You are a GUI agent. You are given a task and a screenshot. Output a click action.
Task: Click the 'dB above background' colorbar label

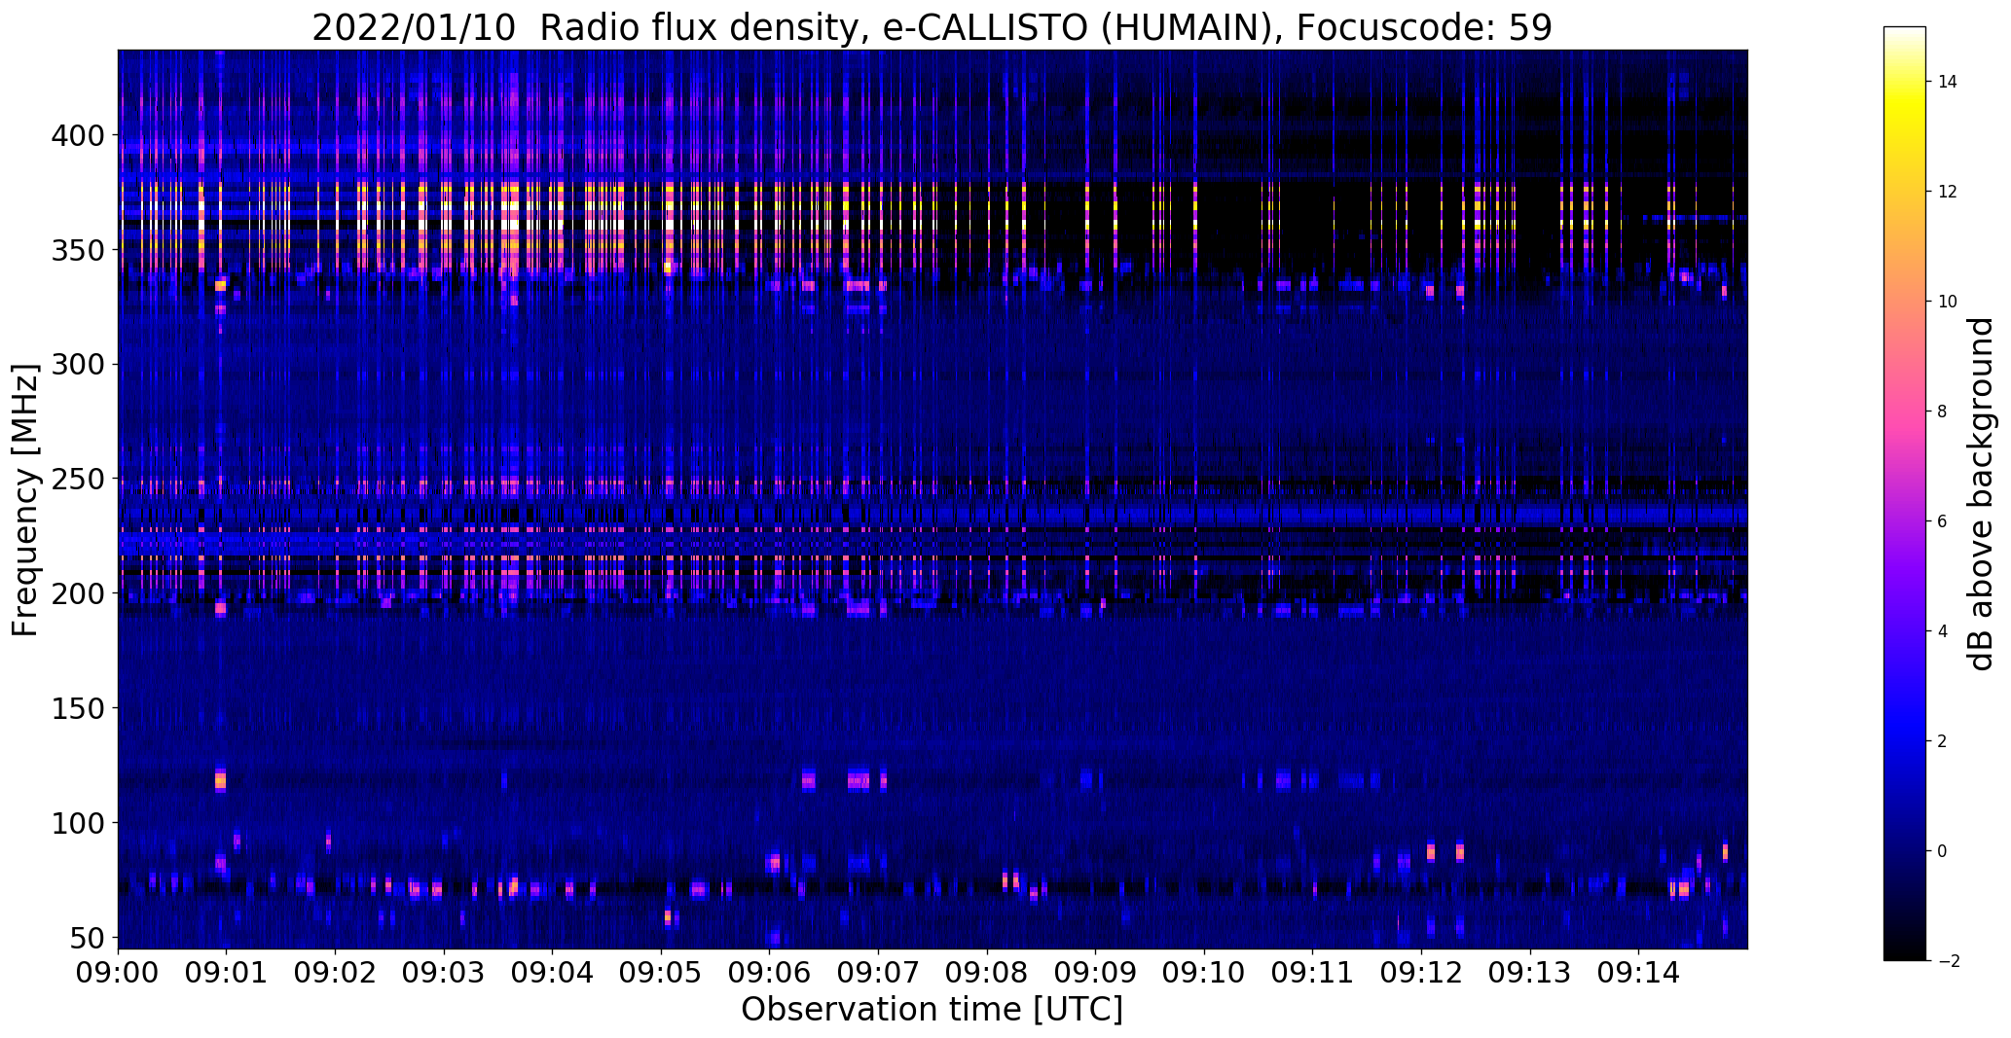click(1981, 493)
